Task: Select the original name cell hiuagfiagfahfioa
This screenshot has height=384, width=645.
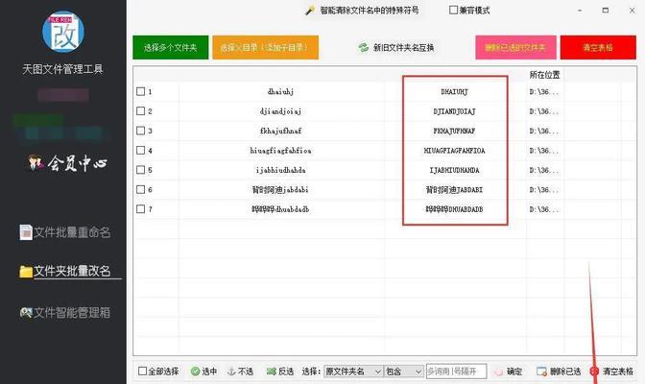Action: pyautogui.click(x=281, y=150)
